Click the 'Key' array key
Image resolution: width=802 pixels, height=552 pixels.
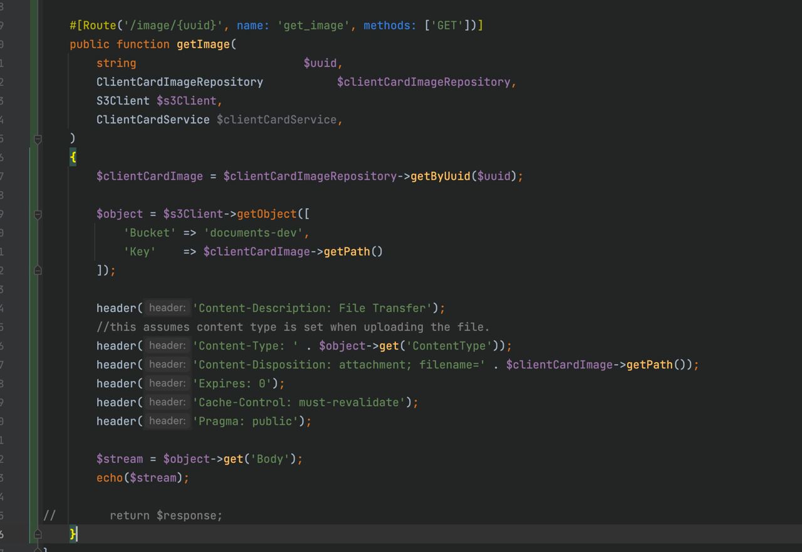pos(140,251)
